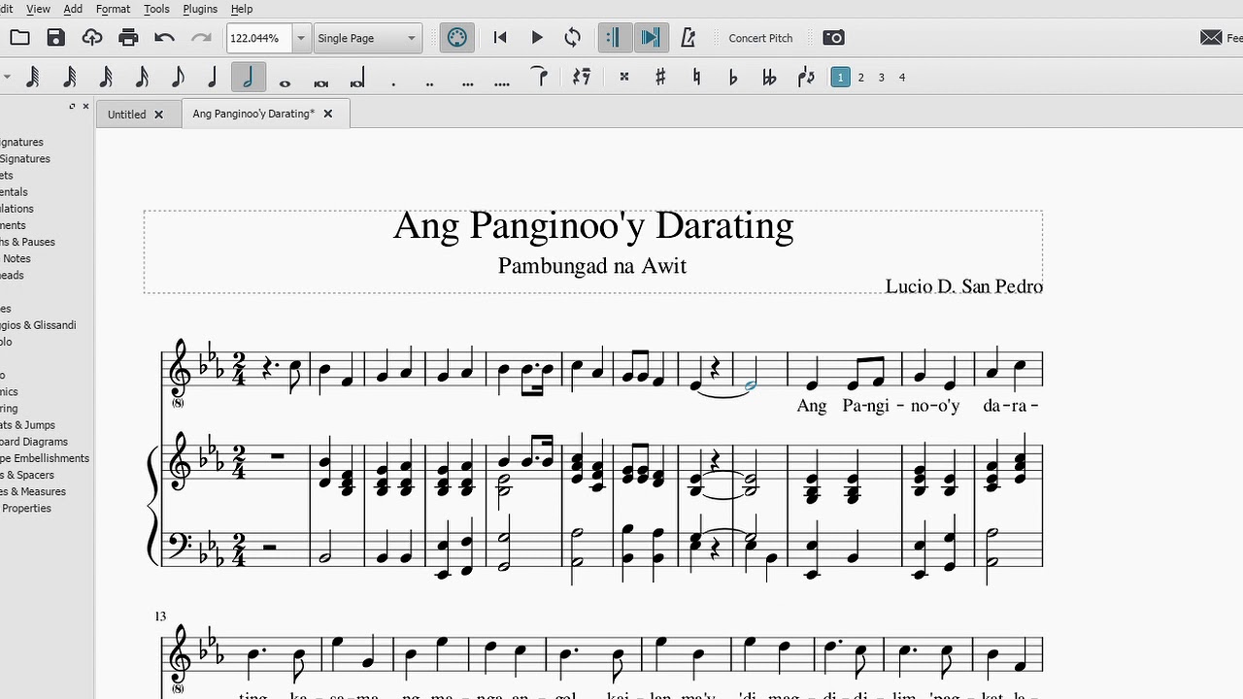This screenshot has width=1243, height=699.
Task: Add a sharp accidental
Action: point(660,78)
